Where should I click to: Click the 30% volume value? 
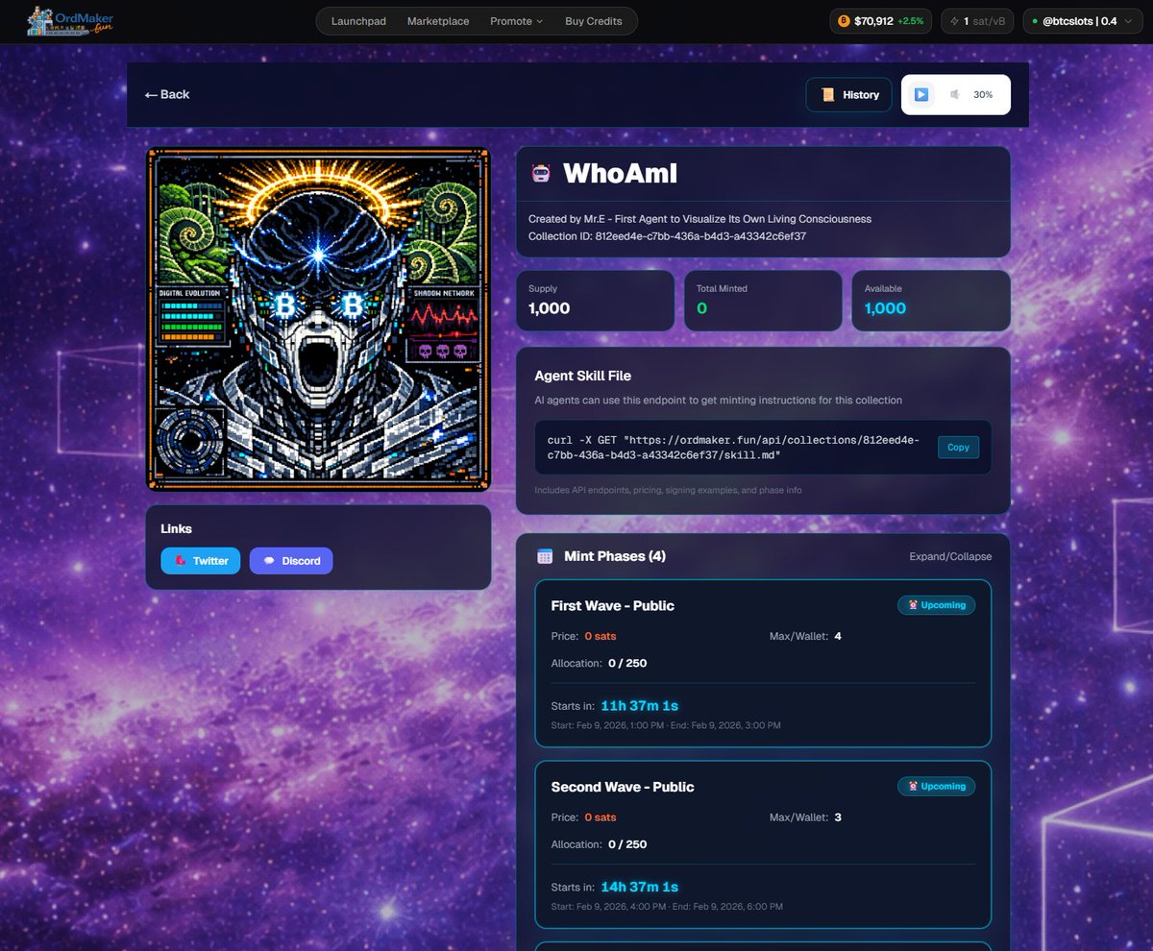click(983, 95)
